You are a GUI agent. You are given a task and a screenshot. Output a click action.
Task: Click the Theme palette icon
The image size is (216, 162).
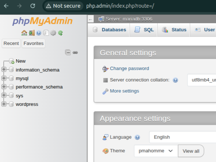(105, 151)
